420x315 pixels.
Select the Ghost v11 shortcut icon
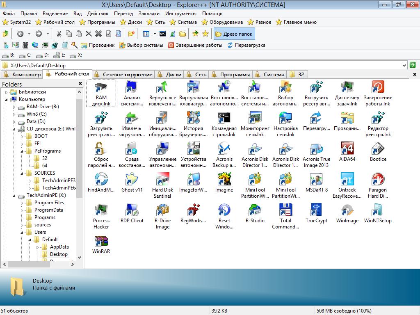pos(132,183)
